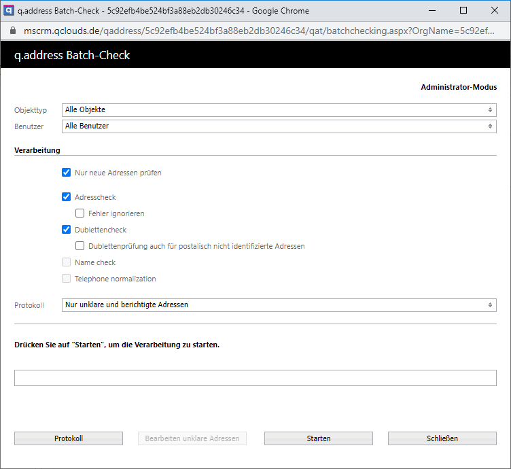Click the padlock site security icon
This screenshot has height=469, width=511.
[x=12, y=31]
